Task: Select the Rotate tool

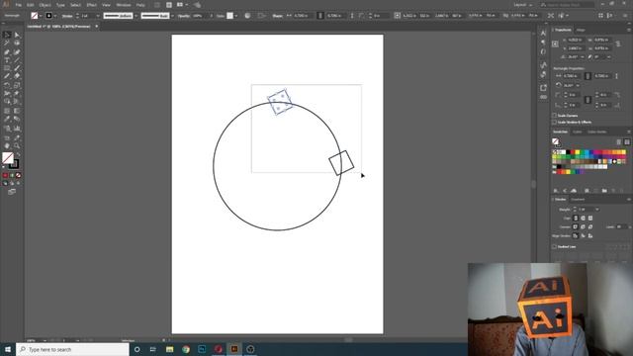Action: [7, 85]
